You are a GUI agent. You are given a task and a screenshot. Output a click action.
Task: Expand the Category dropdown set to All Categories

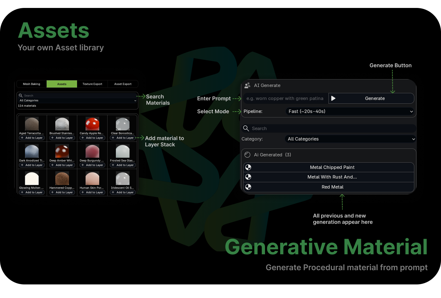click(350, 139)
